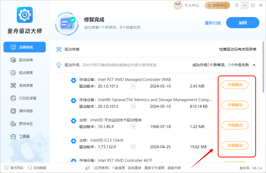Screen dimensions: 266x173
Task: Open the hamburger main menu icon
Action: (x=237, y=5)
